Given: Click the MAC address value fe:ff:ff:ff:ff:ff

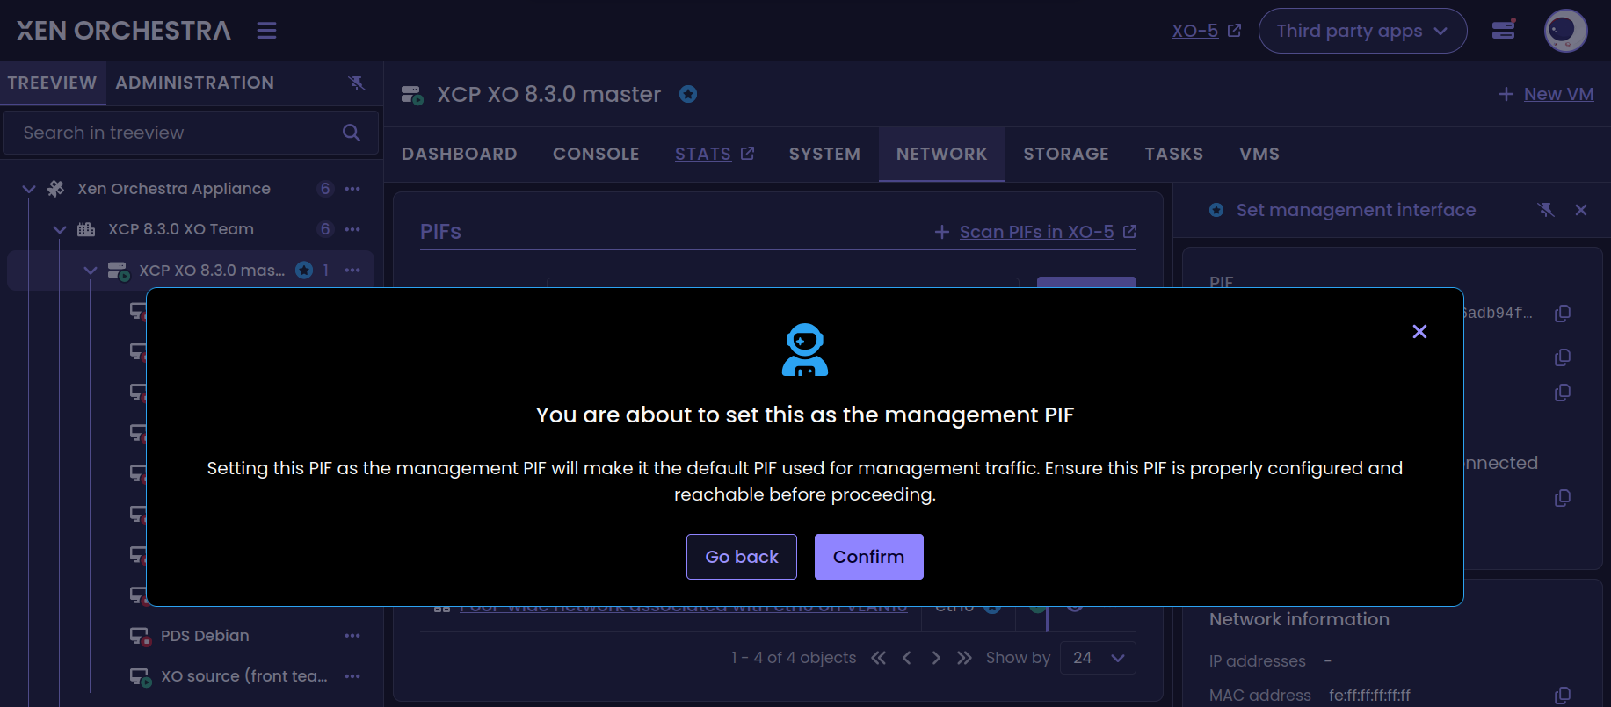Looking at the screenshot, I should pos(1369,696).
